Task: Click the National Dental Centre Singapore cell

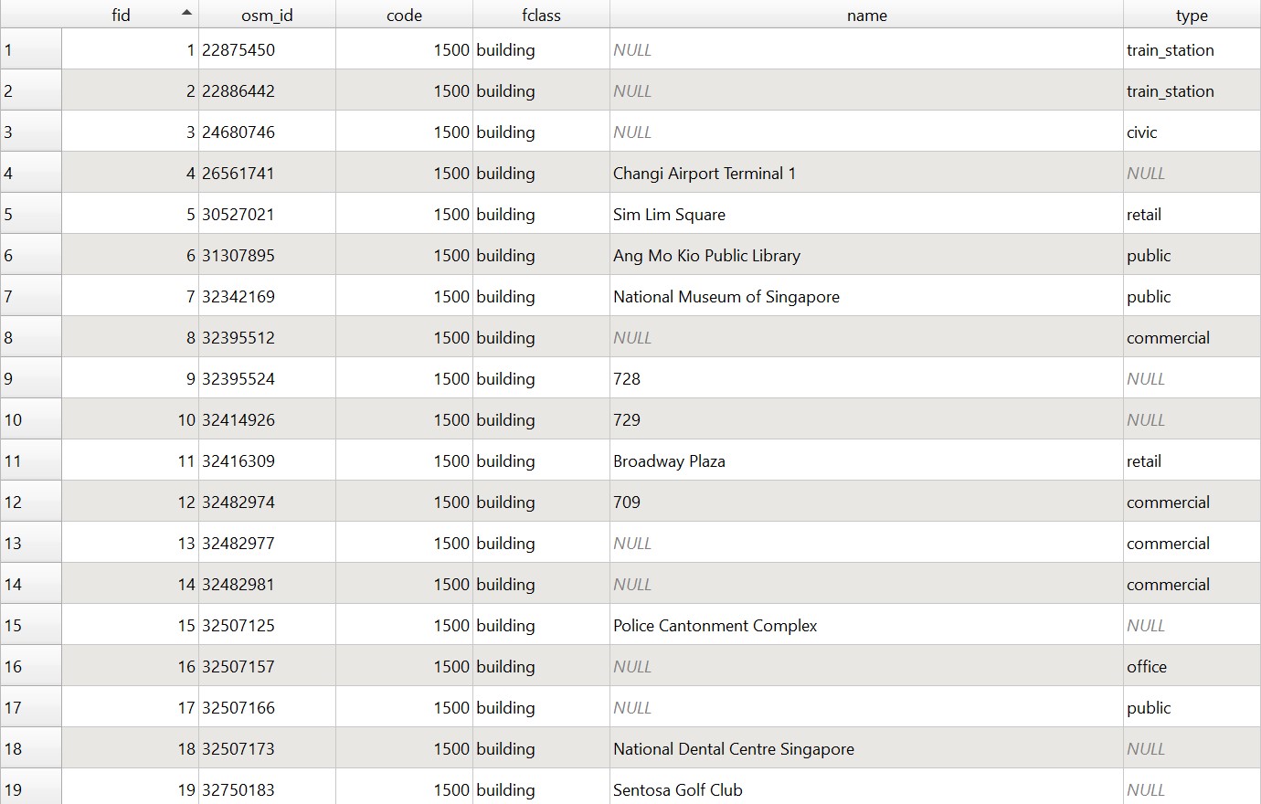Action: [733, 749]
